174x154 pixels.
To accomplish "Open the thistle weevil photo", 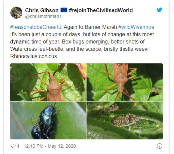I will coord(124,120).
